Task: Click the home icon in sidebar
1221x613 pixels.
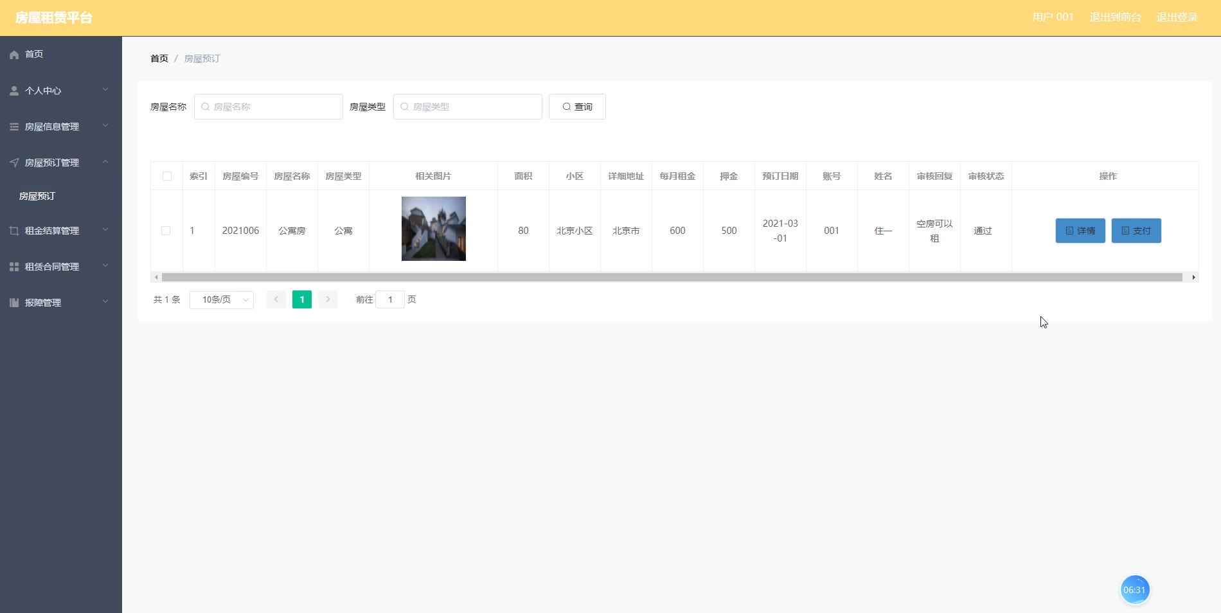Action: [x=14, y=55]
